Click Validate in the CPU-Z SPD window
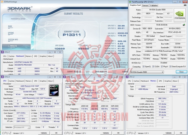Image resolution: width=188 pixels, height=135 pixels. (106, 133)
